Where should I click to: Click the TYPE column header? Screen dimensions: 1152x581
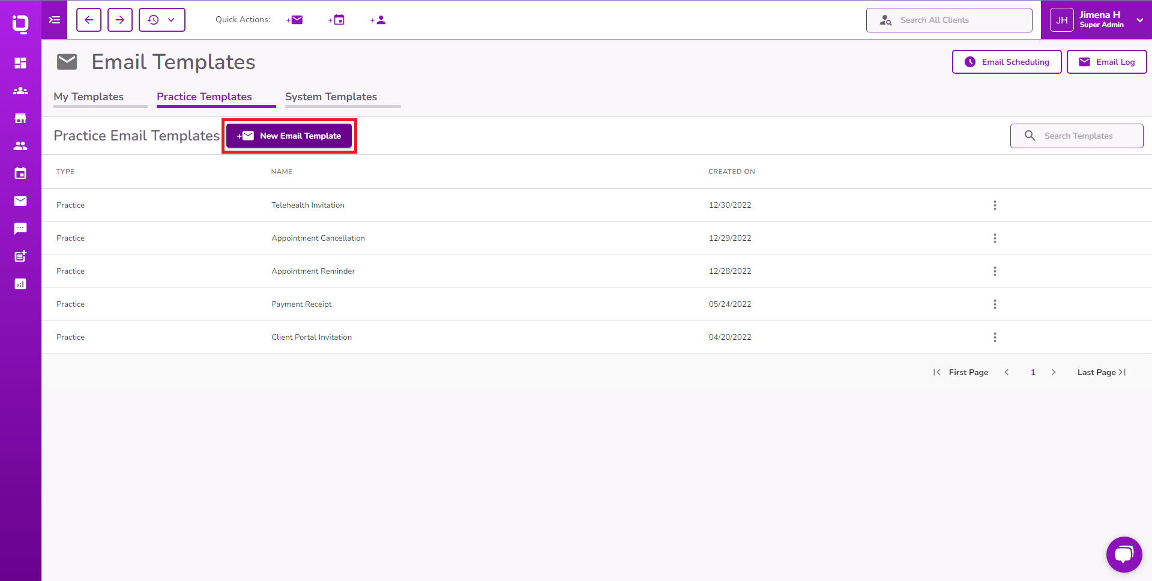point(65,172)
